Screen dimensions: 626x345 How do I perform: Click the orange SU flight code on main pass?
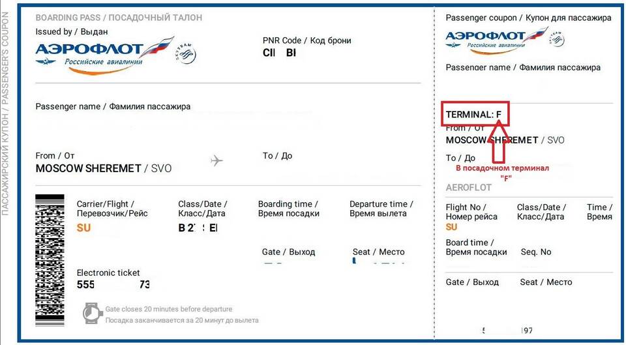(x=83, y=228)
